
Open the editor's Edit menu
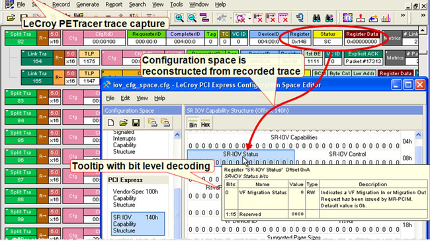point(125,98)
